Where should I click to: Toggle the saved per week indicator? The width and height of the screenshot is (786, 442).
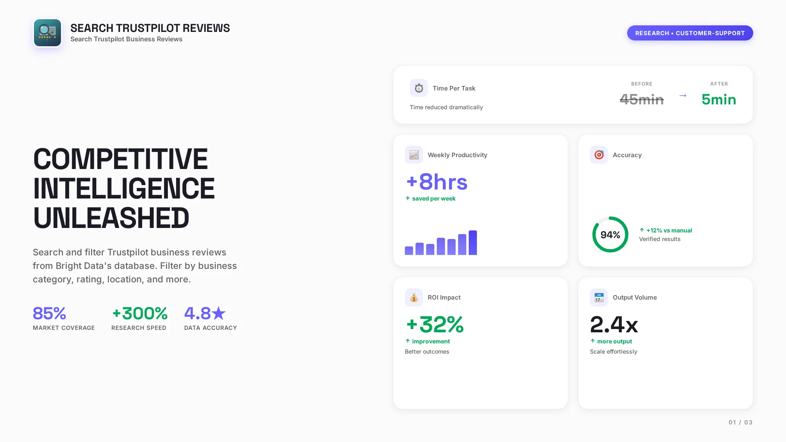click(x=431, y=198)
